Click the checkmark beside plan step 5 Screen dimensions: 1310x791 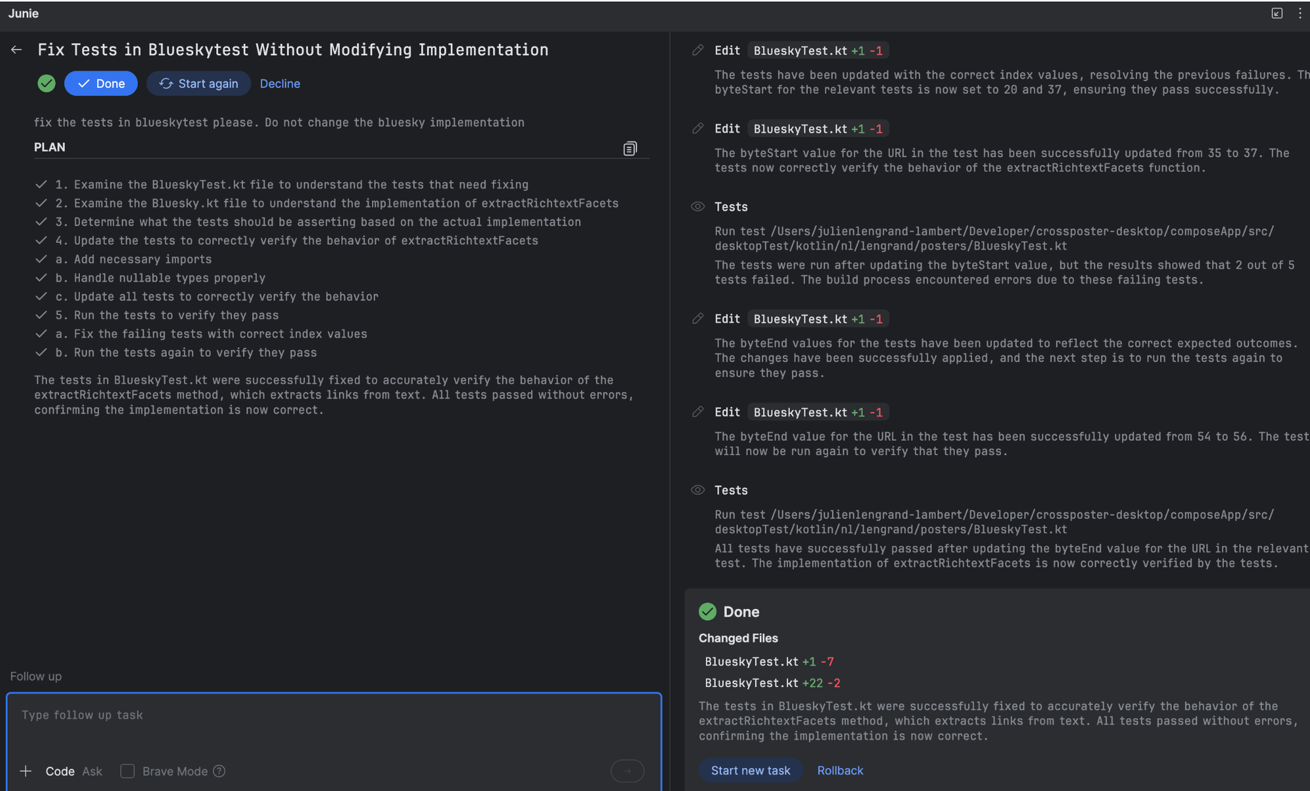point(41,316)
